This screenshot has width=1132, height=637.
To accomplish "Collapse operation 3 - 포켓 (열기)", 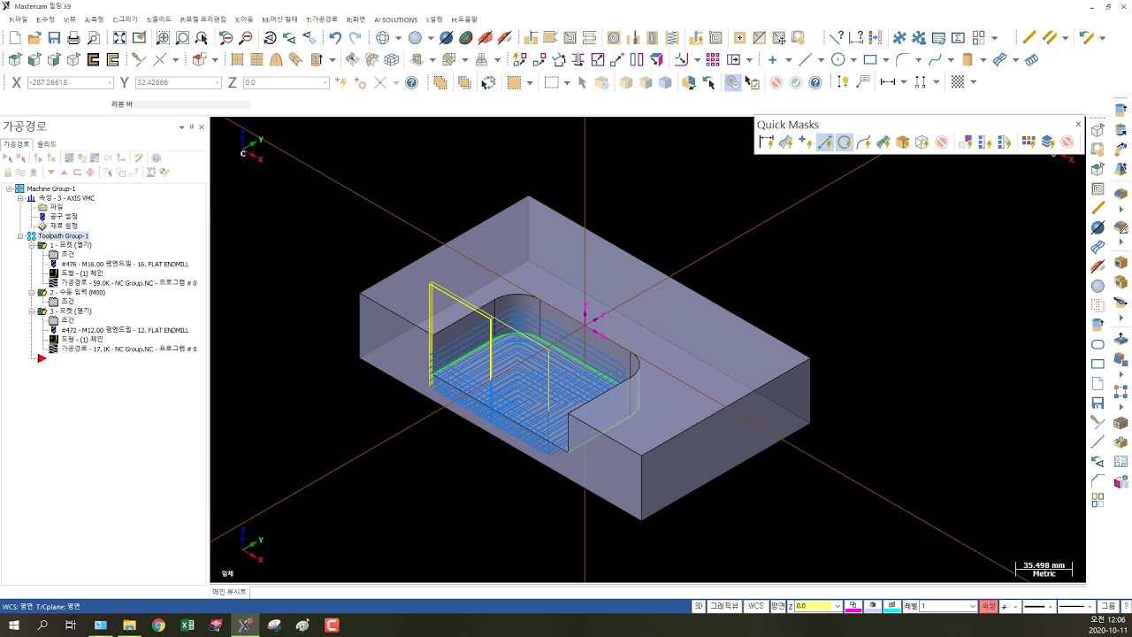I will click(31, 311).
